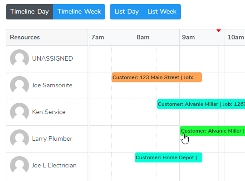Click Joe L Electrician's avatar icon
Viewport: 245px width, 181px height.
(20, 165)
